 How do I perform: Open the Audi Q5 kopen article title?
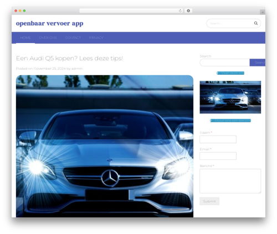tap(69, 58)
